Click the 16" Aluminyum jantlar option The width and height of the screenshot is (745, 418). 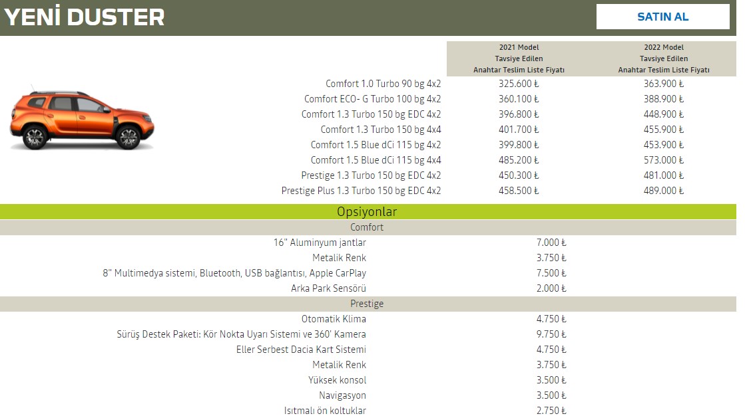coord(320,243)
